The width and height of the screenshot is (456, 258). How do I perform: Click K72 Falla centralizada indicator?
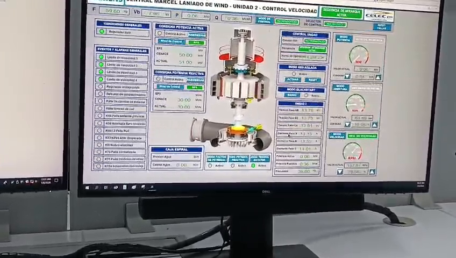(x=99, y=152)
